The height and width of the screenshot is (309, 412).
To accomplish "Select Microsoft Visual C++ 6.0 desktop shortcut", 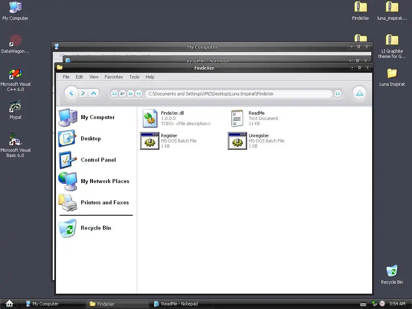I will pyautogui.click(x=15, y=80).
